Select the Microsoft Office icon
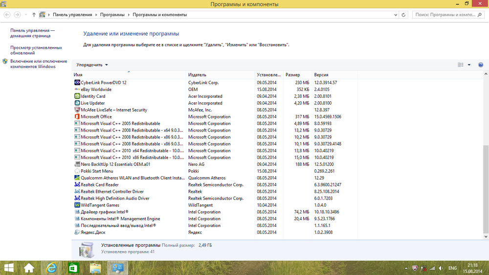The width and height of the screenshot is (489, 275). coord(77,116)
